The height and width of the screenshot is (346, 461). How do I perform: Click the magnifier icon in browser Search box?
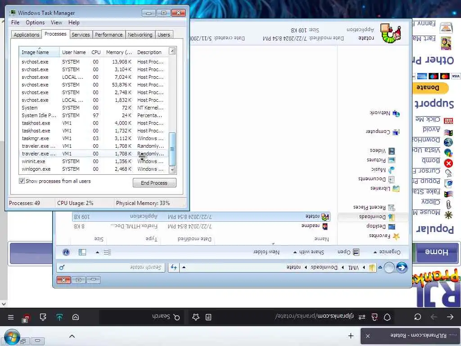176,317
